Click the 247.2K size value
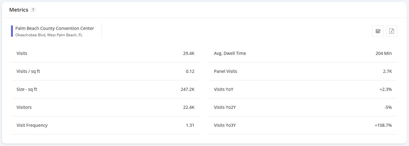Screen dimensions: 409x146 click(x=187, y=89)
